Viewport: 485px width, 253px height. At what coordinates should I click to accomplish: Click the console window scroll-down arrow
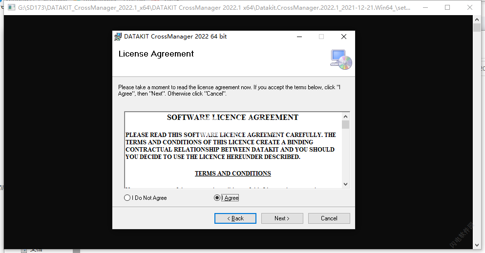coord(477,245)
